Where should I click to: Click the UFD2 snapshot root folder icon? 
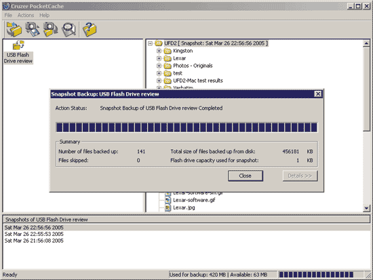[159, 43]
